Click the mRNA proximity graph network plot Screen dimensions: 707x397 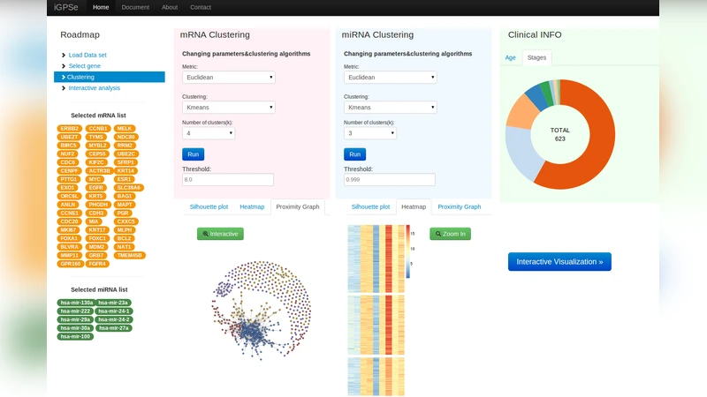pyautogui.click(x=262, y=310)
